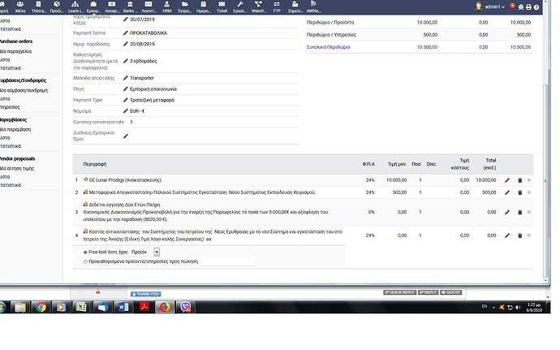Screen dimensions: 560x350
Task: Open the Members (Μέλη) top menu
Action: point(20,6)
